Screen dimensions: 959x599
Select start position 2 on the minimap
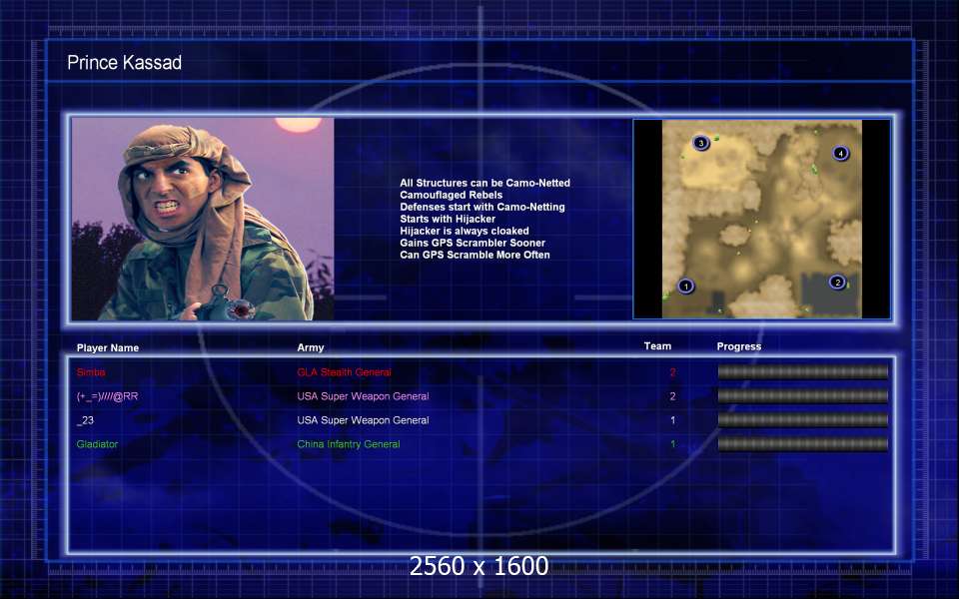click(837, 283)
